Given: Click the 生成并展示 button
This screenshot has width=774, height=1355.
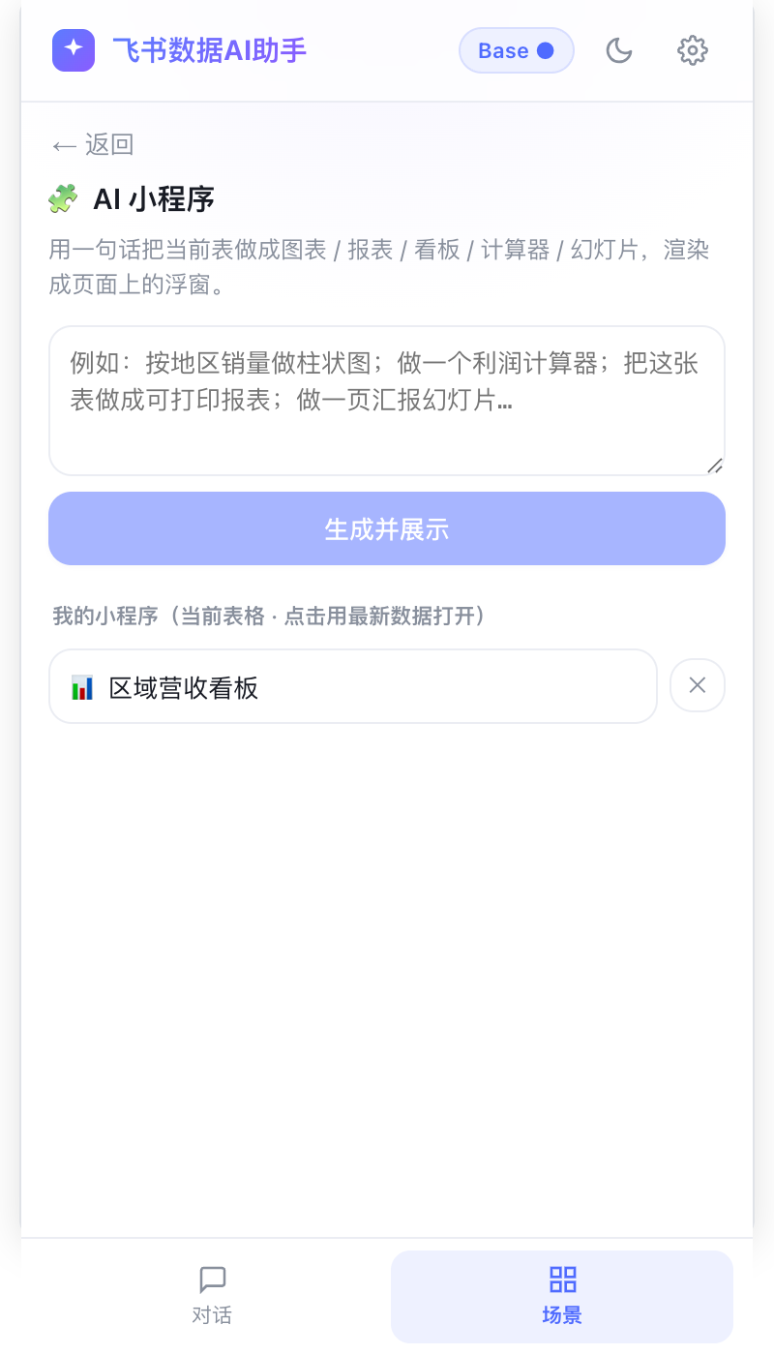Looking at the screenshot, I should coord(387,528).
